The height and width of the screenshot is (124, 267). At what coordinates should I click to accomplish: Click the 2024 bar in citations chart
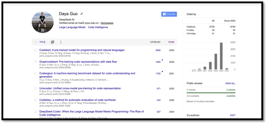pyautogui.click(x=221, y=56)
